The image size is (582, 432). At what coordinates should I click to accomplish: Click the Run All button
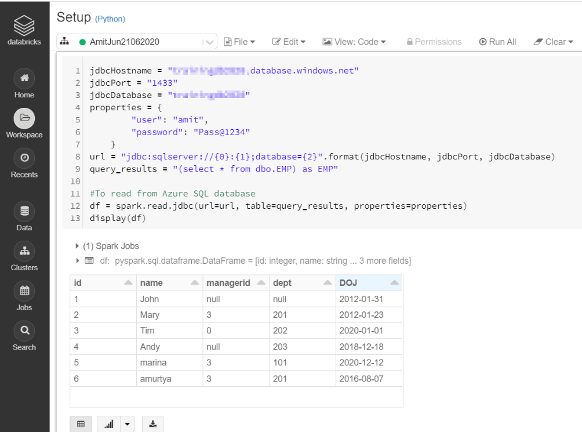pos(497,41)
